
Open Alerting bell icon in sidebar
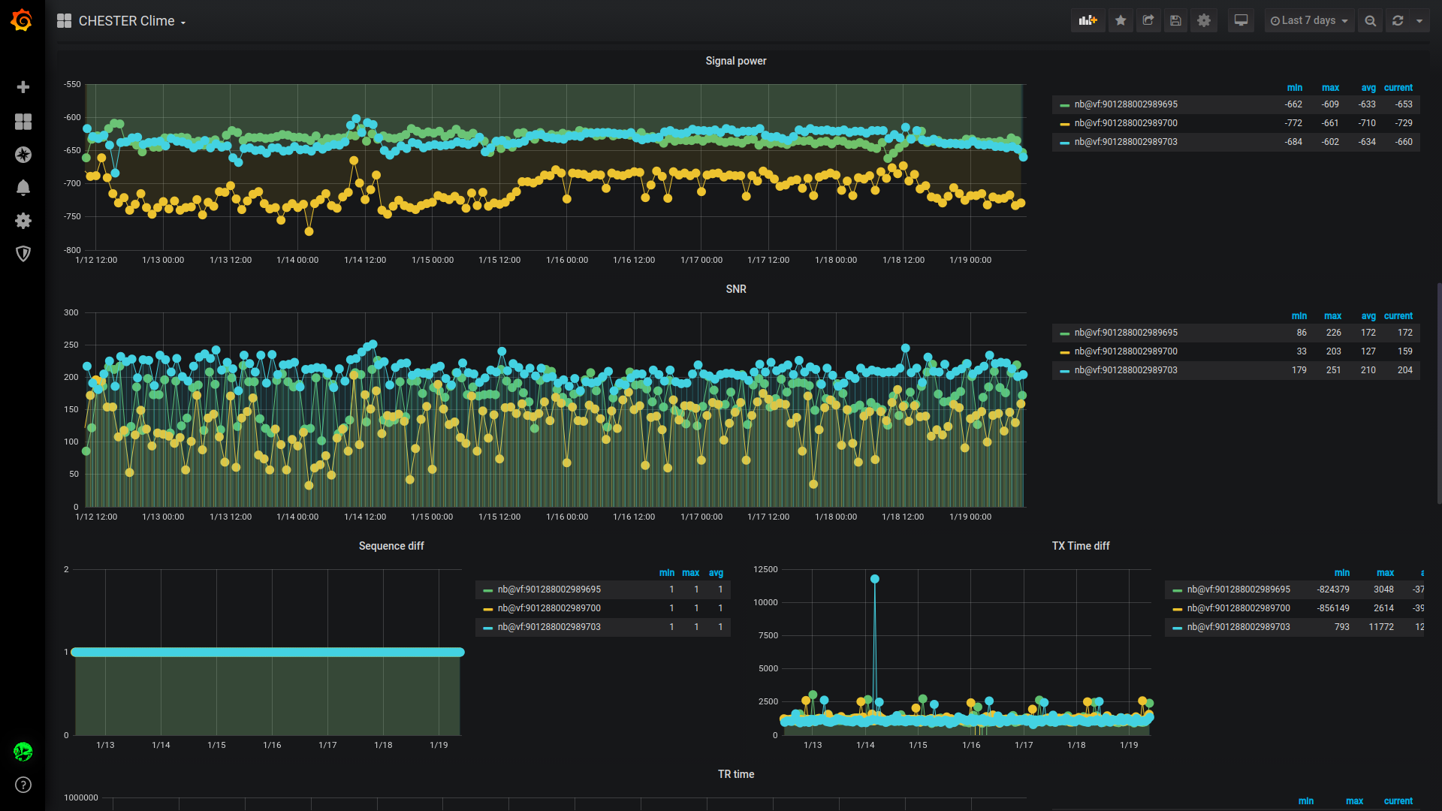(x=23, y=188)
